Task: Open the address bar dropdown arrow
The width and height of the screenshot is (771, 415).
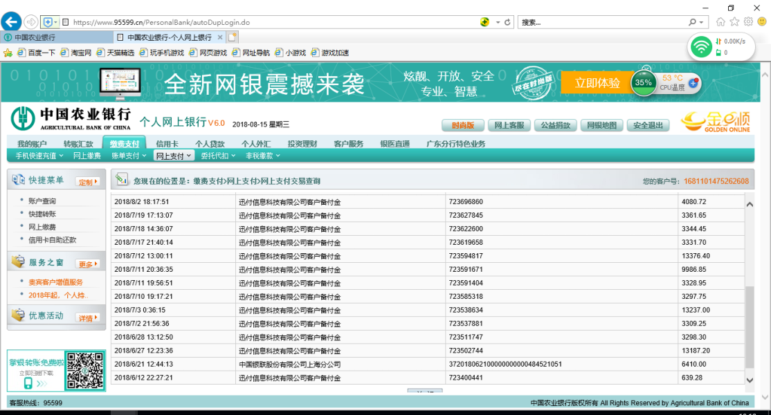Action: coord(498,22)
